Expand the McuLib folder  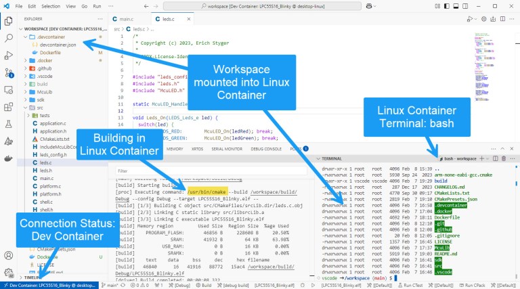(x=25, y=92)
